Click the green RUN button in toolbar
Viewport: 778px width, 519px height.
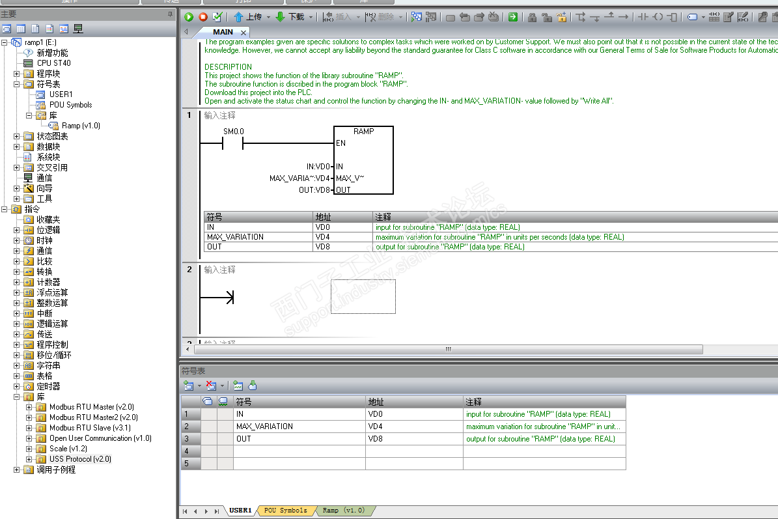click(x=189, y=17)
